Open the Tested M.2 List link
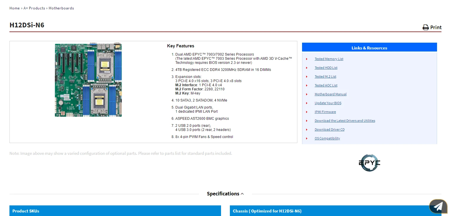Screen dimensions: 450x216 [x=325, y=77]
